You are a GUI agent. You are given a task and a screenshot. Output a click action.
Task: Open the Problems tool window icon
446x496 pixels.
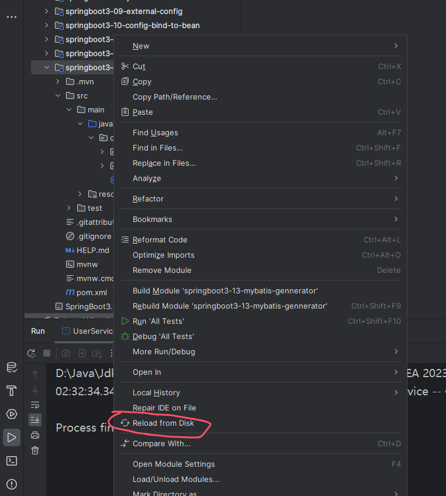[x=12, y=484]
